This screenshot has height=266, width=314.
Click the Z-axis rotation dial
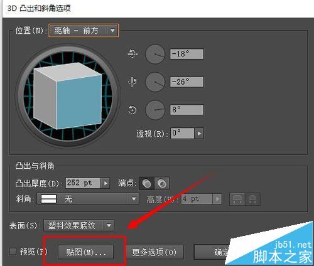pyautogui.click(x=155, y=110)
